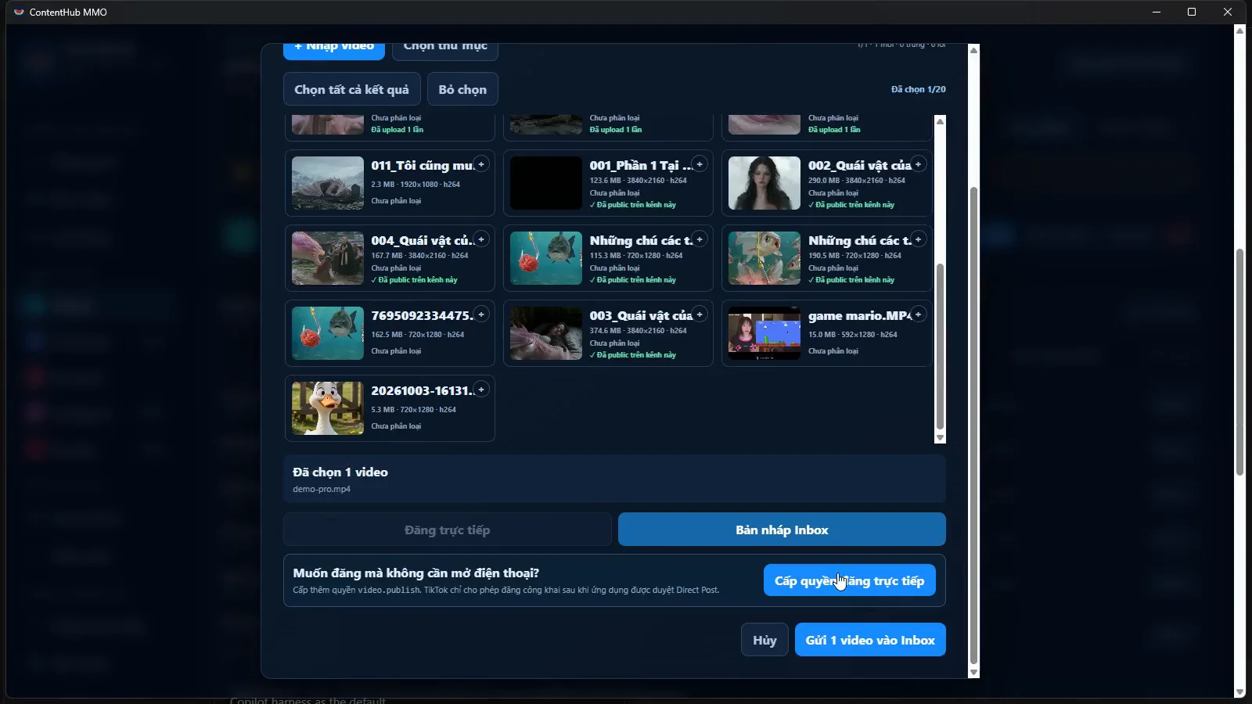Select the 7695092334475 shark thumbnail

pyautogui.click(x=328, y=333)
